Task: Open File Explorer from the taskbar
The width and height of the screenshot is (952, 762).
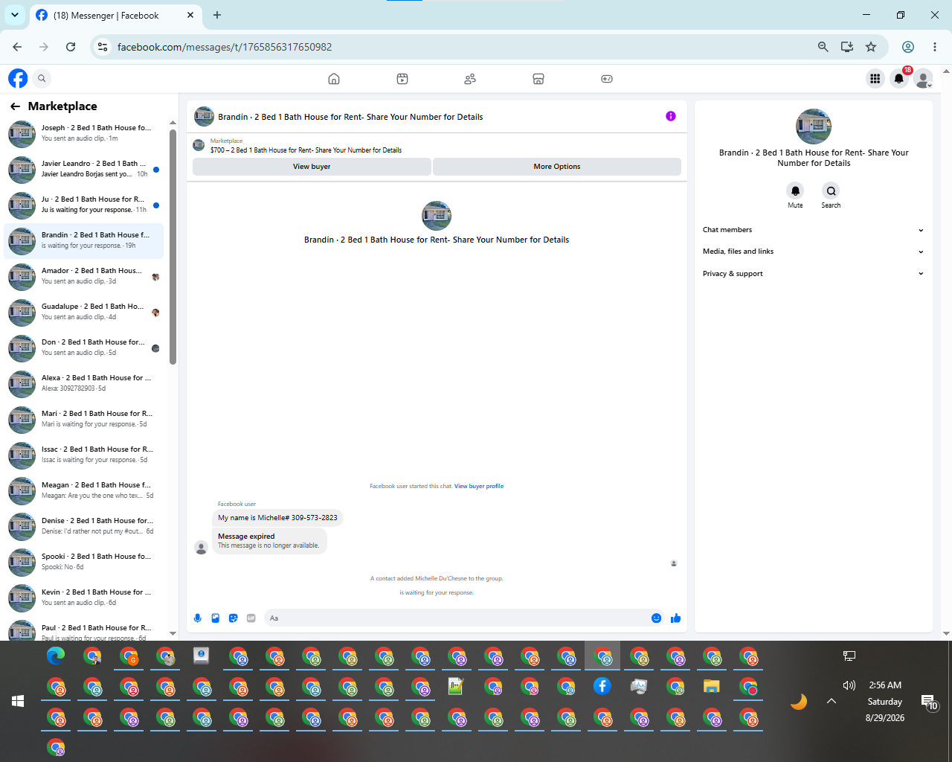Action: pyautogui.click(x=712, y=687)
